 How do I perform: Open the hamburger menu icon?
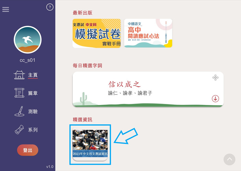pos(6,9)
